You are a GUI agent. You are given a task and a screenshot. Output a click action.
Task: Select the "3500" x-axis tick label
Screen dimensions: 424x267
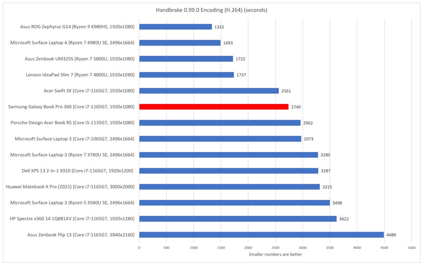pos(330,248)
